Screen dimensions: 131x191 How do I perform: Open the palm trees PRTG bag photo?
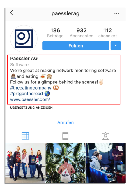click(65, 163)
